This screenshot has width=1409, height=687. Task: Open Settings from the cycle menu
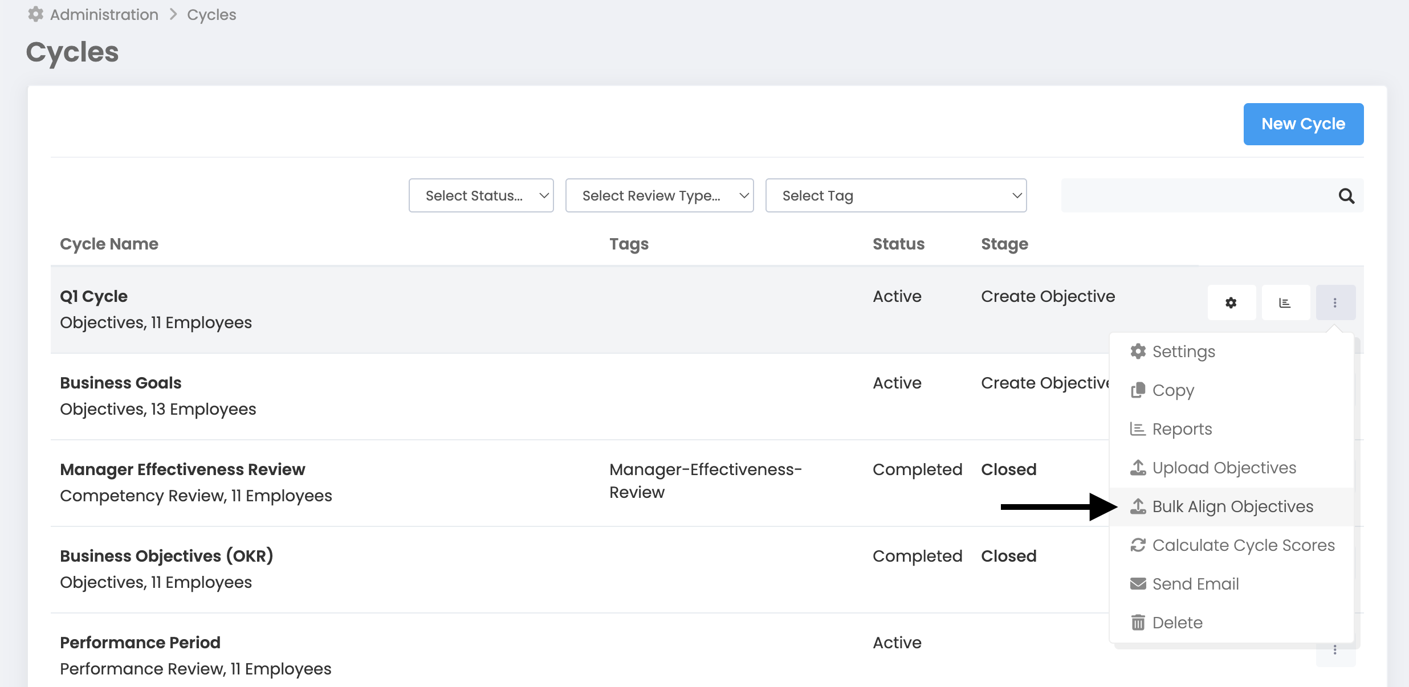1183,351
